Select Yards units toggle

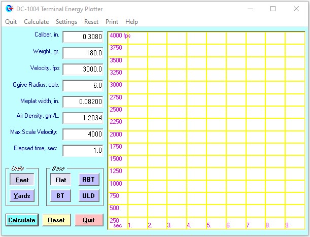coord(22,196)
